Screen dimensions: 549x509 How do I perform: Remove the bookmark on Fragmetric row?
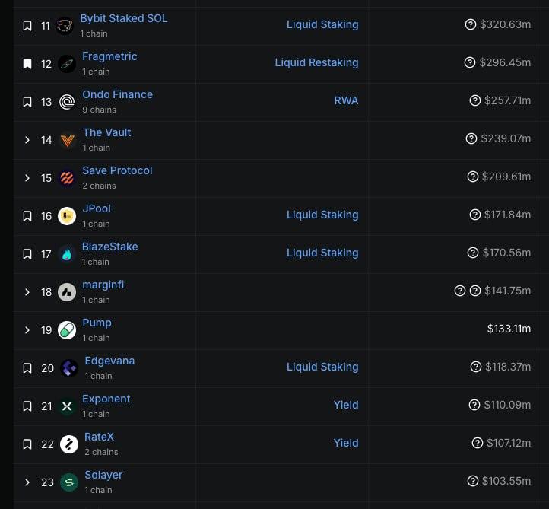click(27, 64)
